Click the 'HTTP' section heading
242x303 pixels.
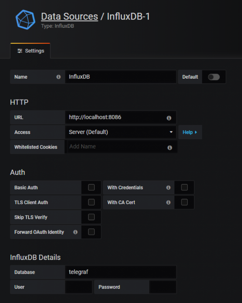coord(19,102)
